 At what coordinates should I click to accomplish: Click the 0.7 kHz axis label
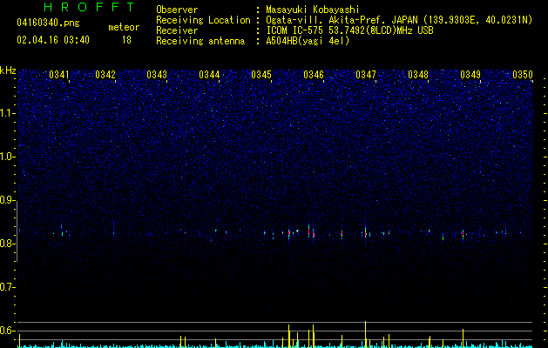(x=7, y=288)
